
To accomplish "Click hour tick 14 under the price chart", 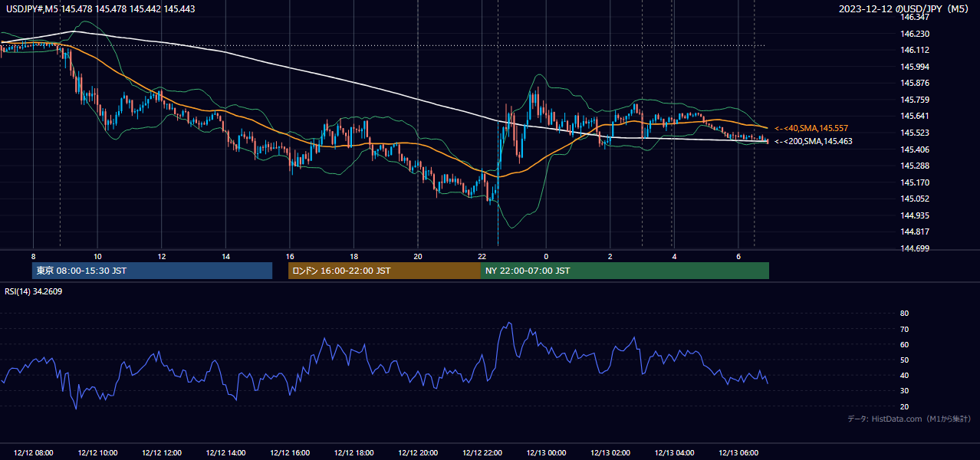I will (x=225, y=256).
